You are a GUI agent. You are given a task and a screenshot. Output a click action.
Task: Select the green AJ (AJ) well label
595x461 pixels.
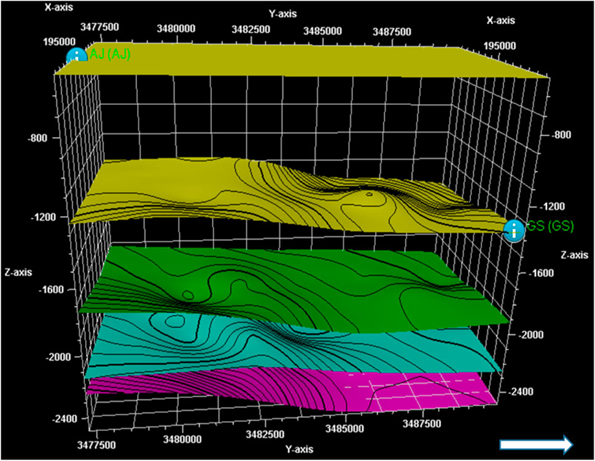[110, 54]
